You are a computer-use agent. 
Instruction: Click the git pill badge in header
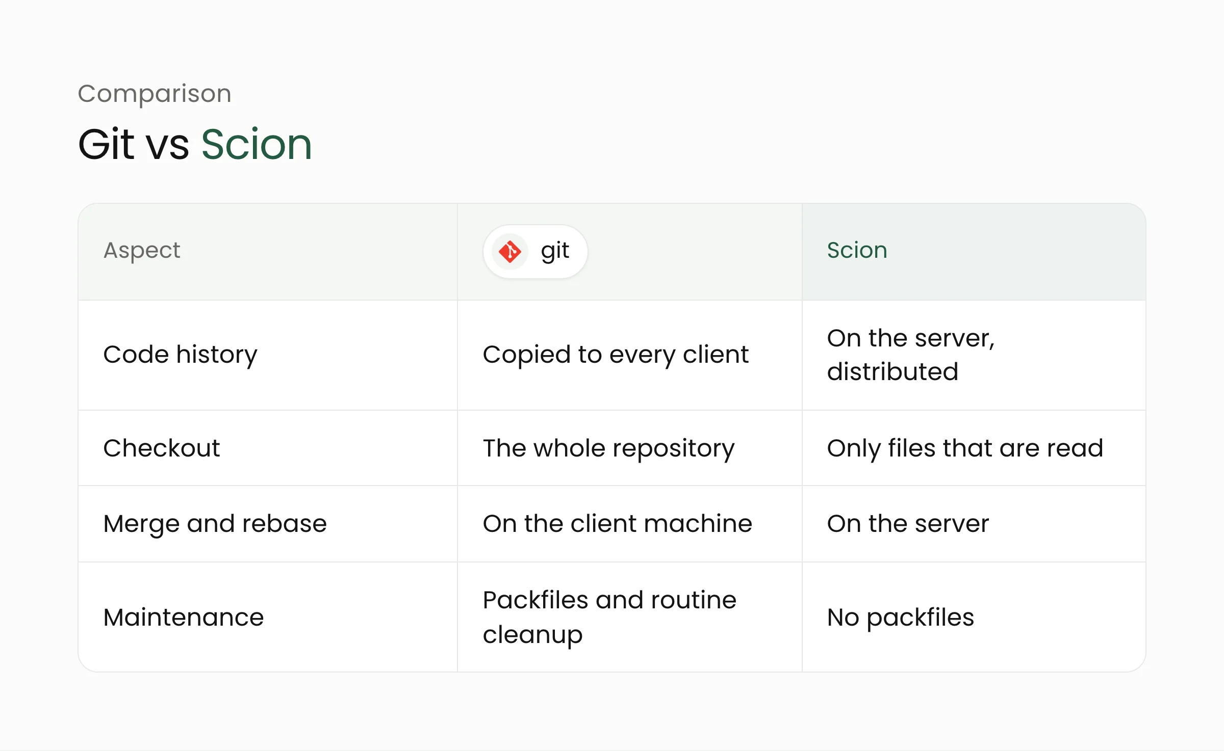click(535, 252)
